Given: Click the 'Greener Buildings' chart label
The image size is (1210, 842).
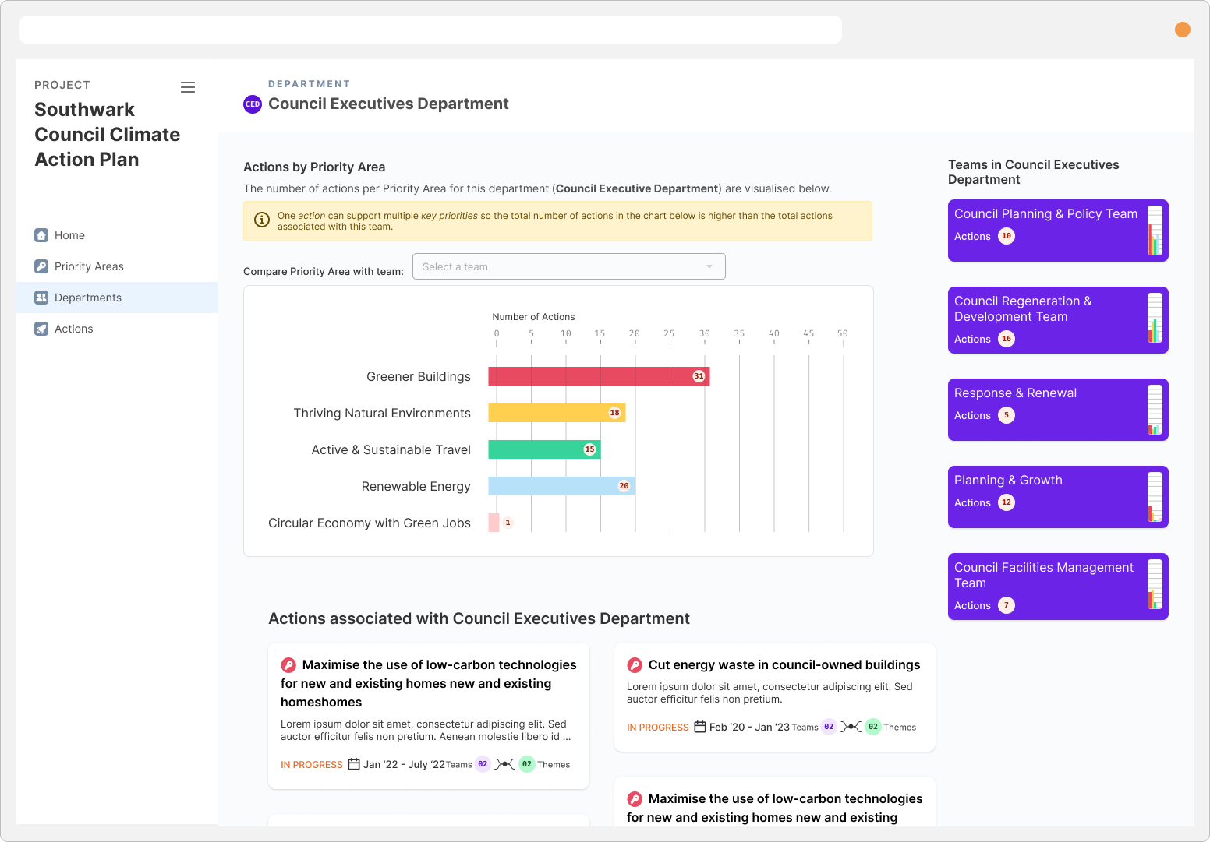Looking at the screenshot, I should 419,377.
